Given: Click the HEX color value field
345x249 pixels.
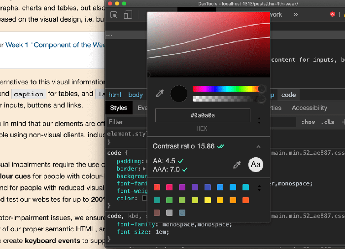Looking at the screenshot, I should [203, 115].
